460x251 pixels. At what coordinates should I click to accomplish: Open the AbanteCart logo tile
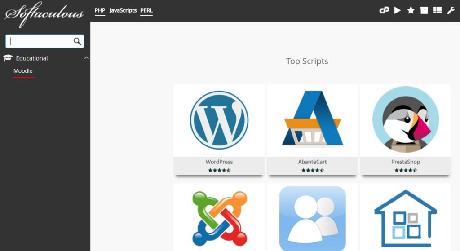coord(313,118)
